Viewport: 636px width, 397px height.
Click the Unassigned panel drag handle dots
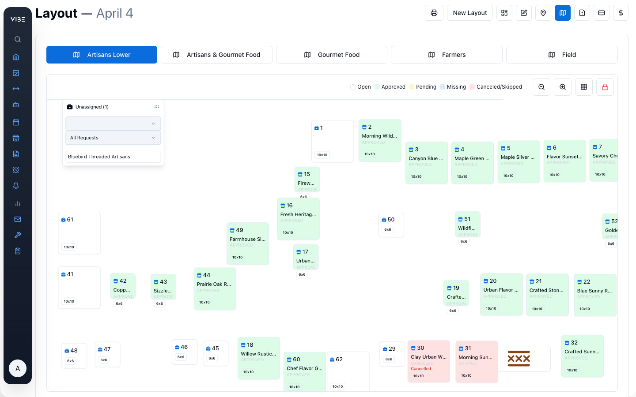(156, 107)
